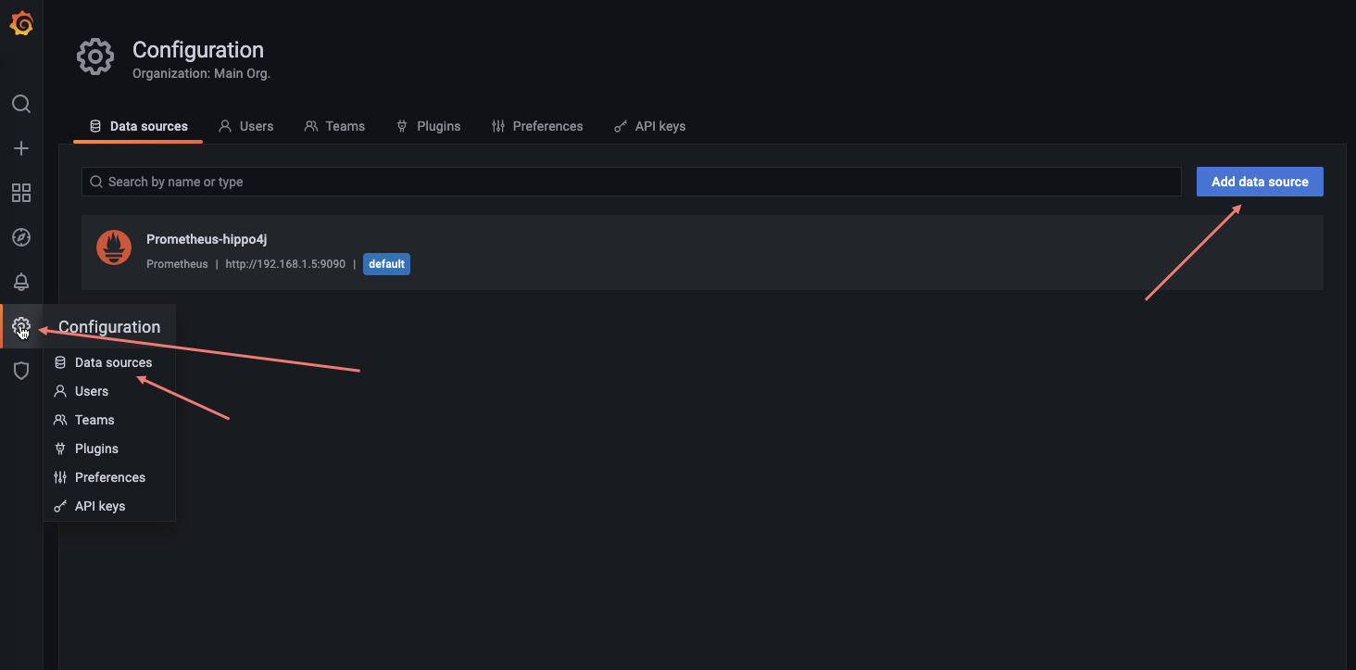Screen dimensions: 1356x670
Task: Open the Alerting bell icon
Action: (21, 282)
